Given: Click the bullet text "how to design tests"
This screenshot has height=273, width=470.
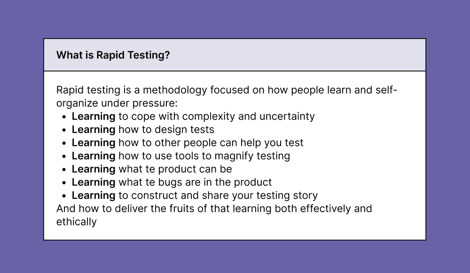Looking at the screenshot, I should (x=166, y=129).
